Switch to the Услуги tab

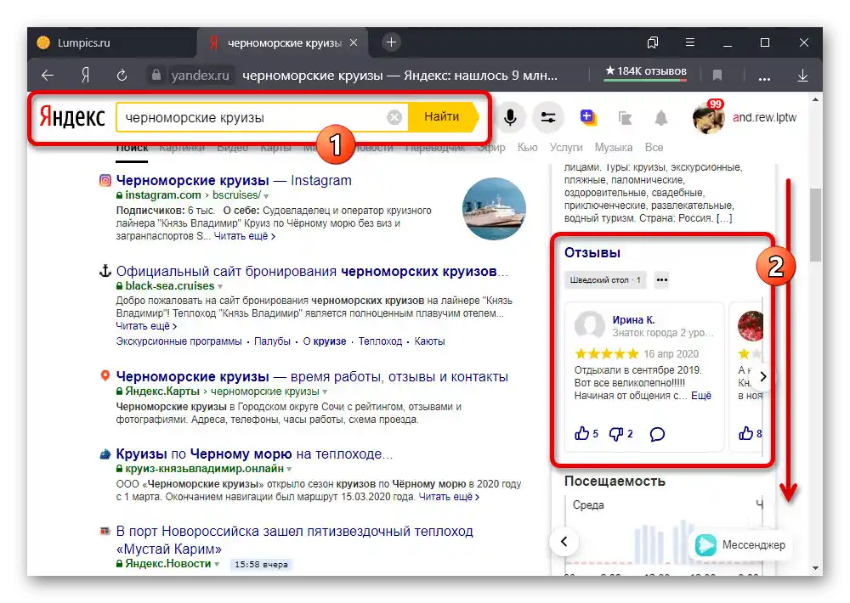(x=566, y=148)
